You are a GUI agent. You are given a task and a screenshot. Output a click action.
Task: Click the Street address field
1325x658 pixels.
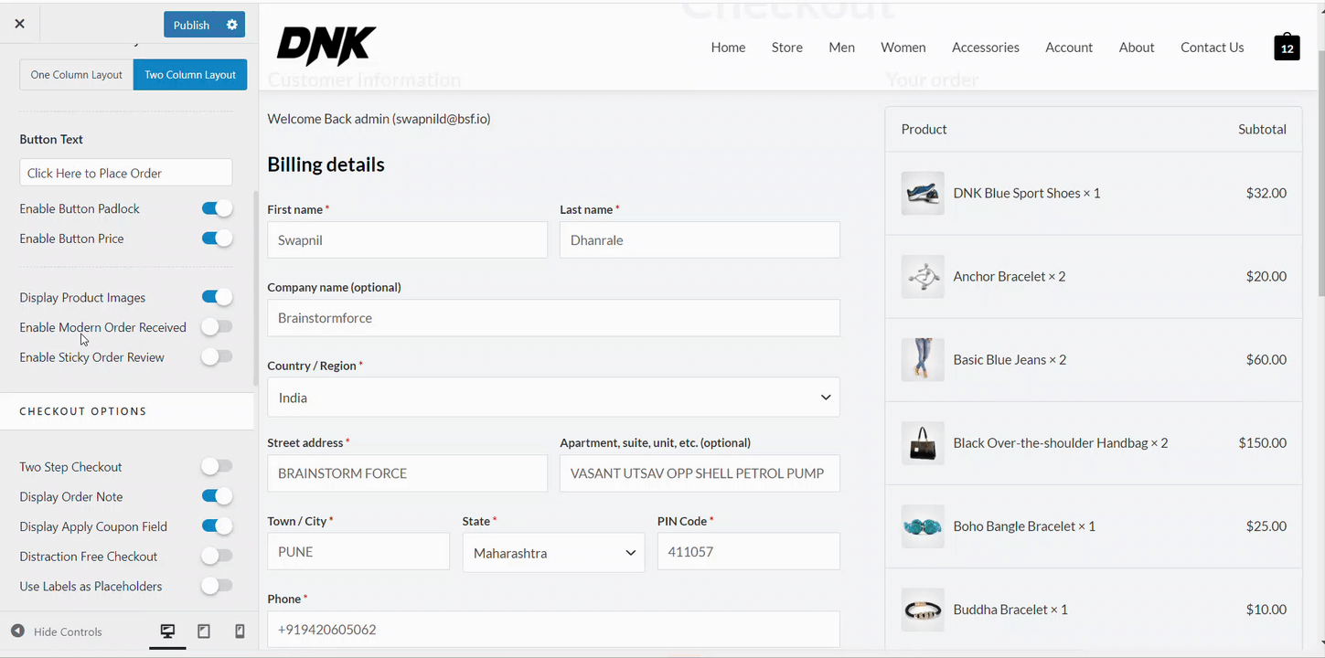[407, 473]
